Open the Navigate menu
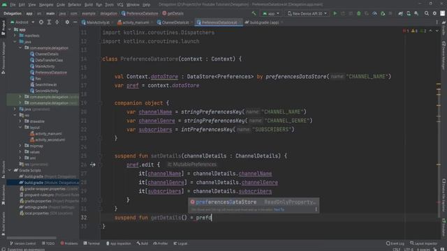The width and height of the screenshot is (447, 251). coord(46,5)
